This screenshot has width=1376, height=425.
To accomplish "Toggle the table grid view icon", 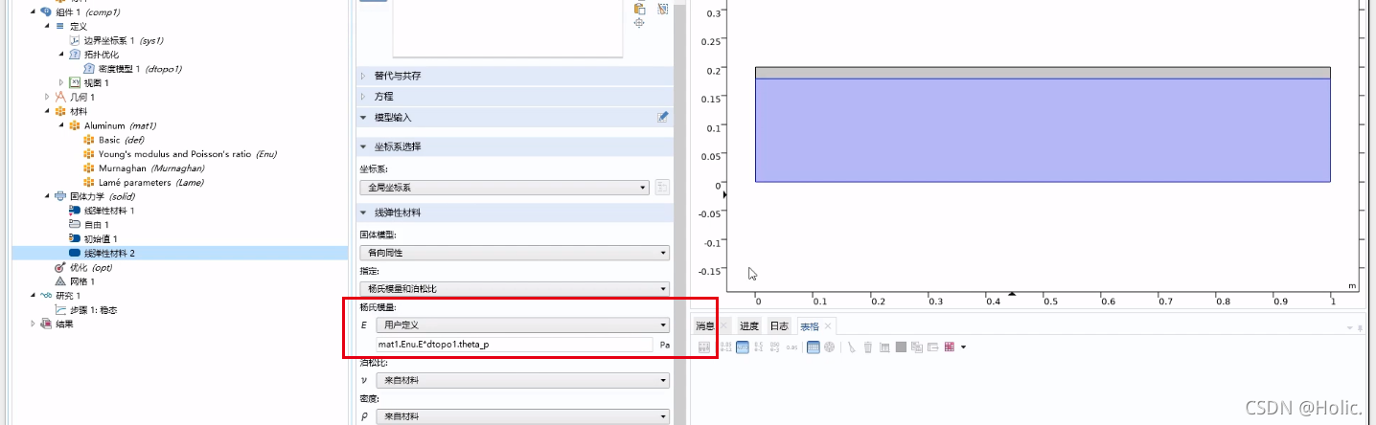I will pos(814,347).
